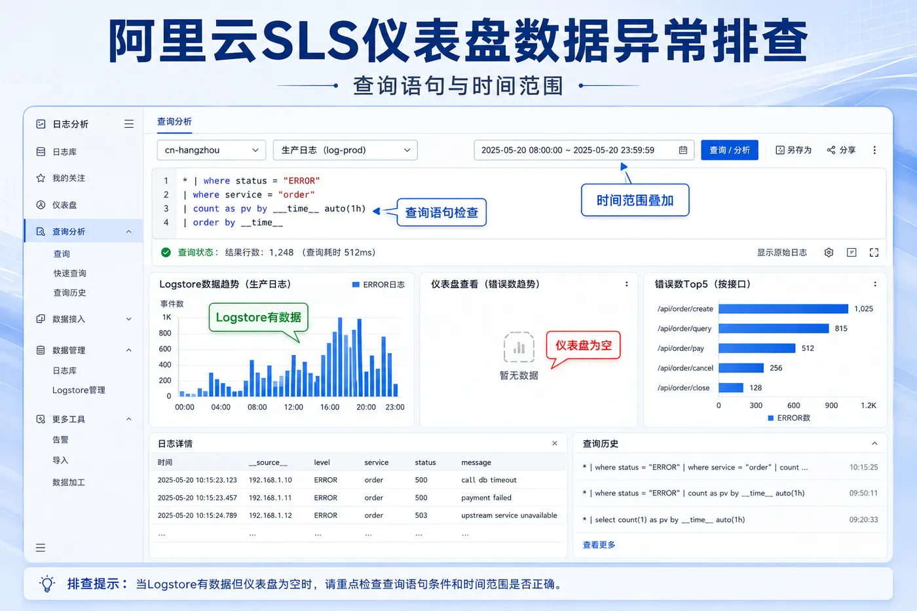Viewport: 917px width, 611px height.
Task: Click the 另存为 save-as icon
Action: coord(780,150)
